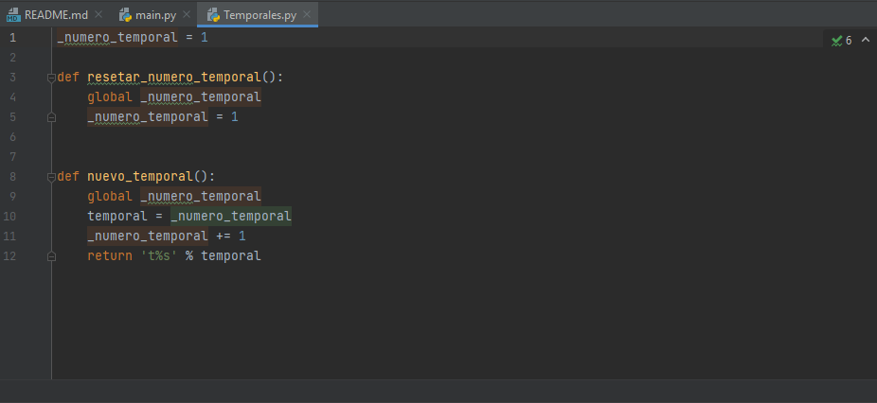
Task: Click the global keyword on line 4
Action: 110,97
